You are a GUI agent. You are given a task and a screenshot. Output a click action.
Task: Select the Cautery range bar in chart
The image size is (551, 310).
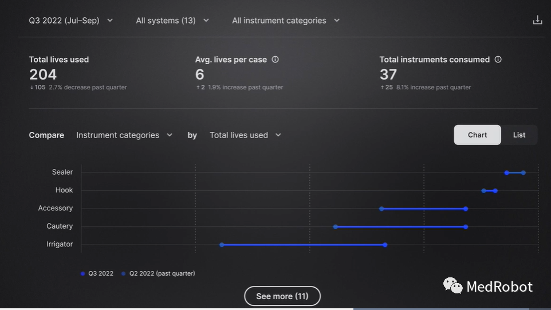pyautogui.click(x=401, y=227)
